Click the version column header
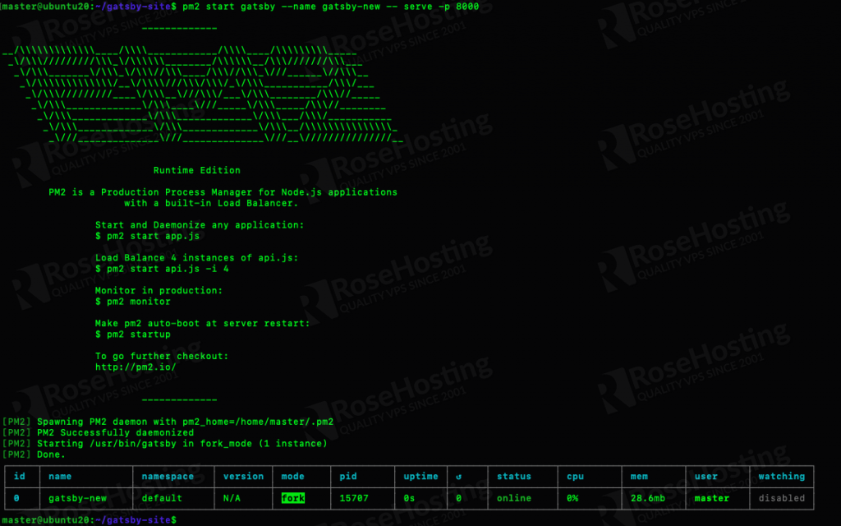The height and width of the screenshot is (526, 841). [x=244, y=477]
